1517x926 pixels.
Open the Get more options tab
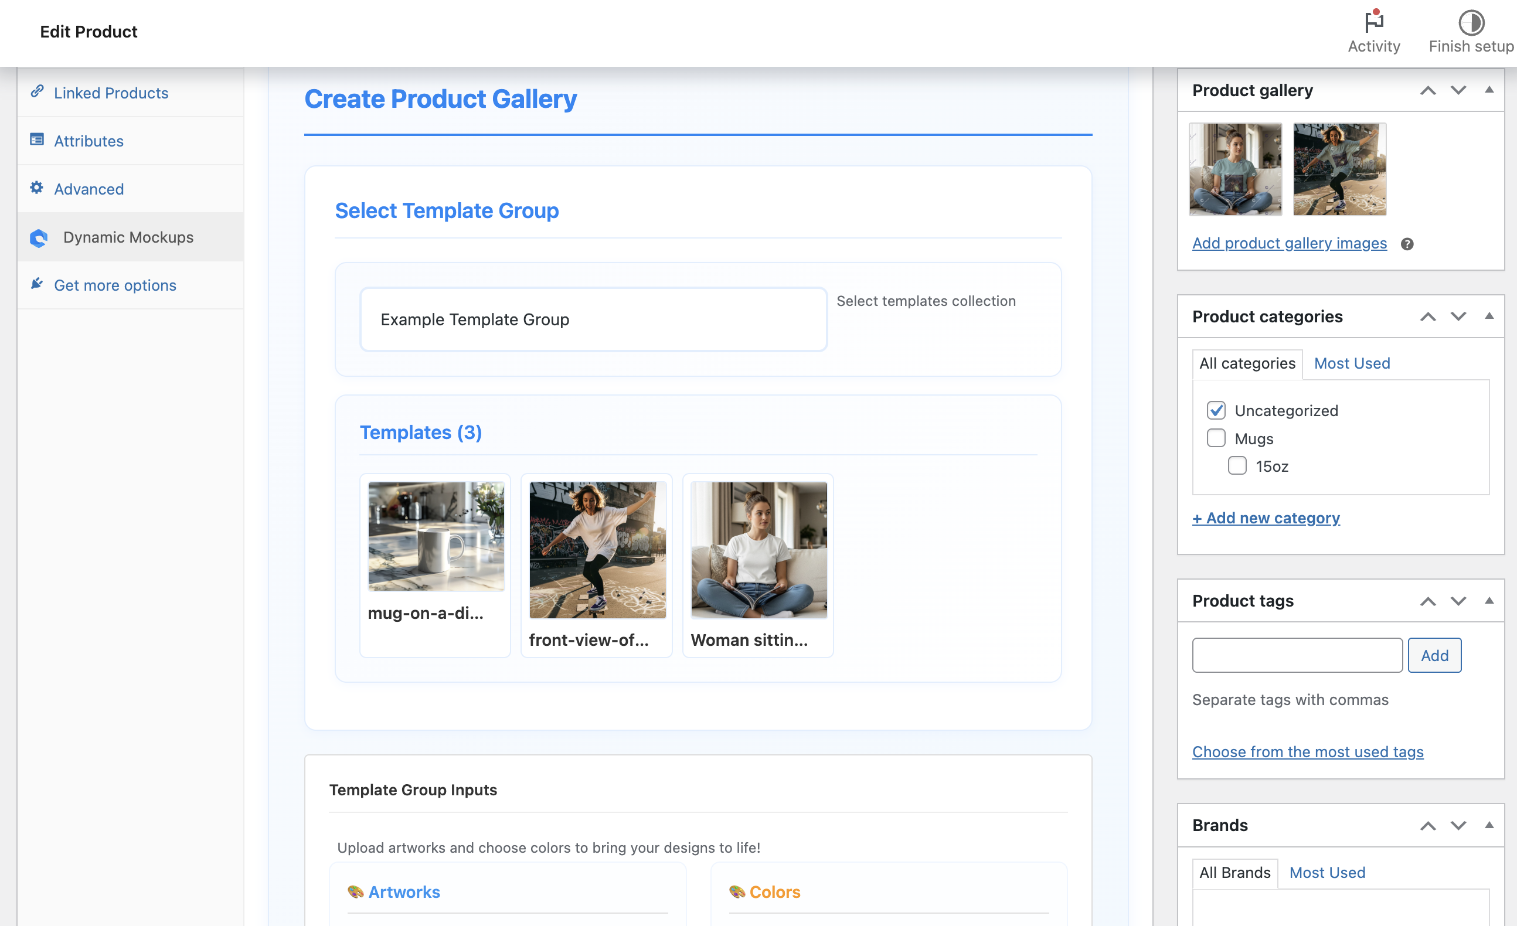131,285
